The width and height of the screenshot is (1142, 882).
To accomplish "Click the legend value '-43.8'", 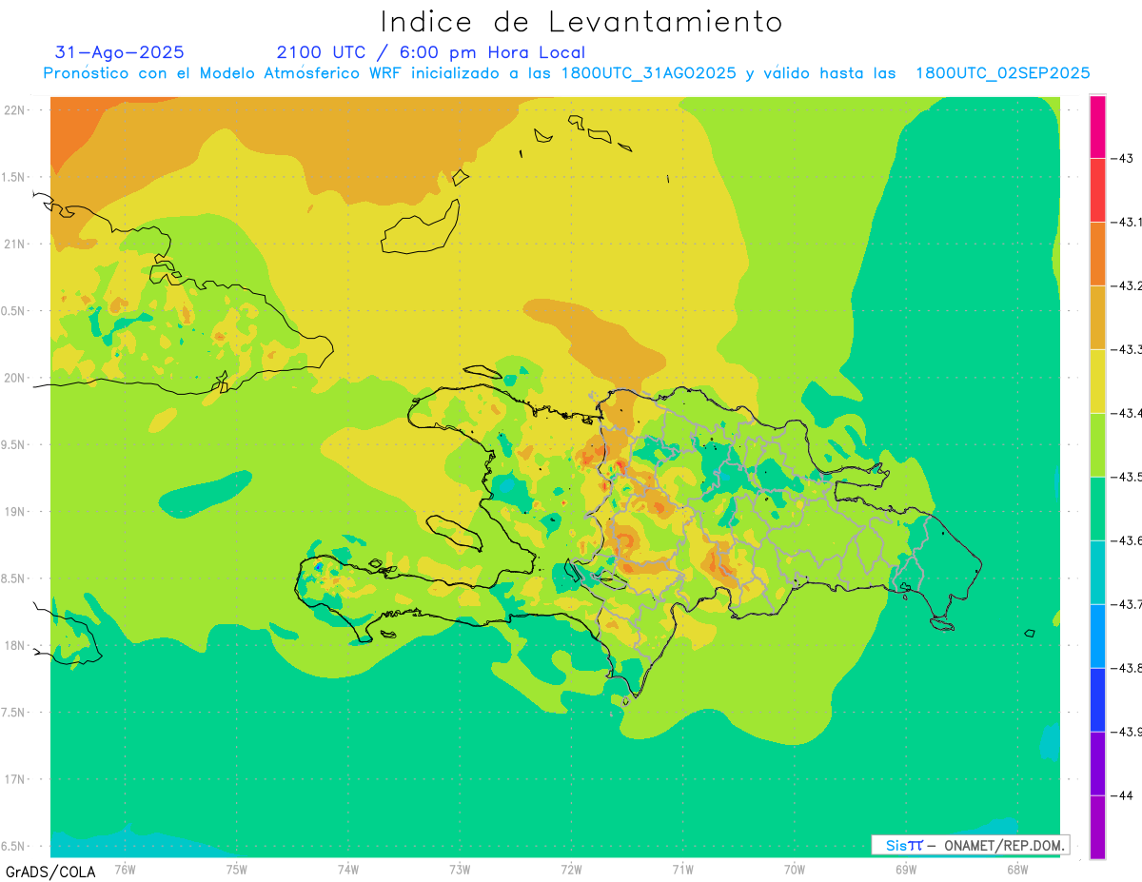I will click(1126, 668).
